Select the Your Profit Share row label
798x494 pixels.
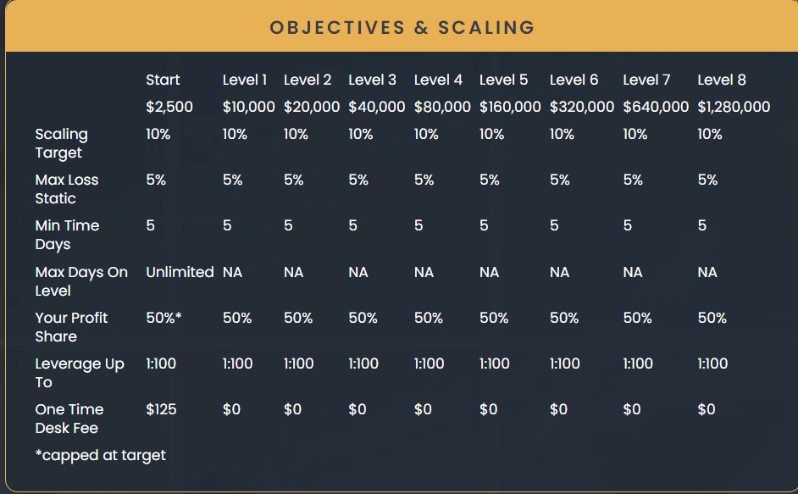[x=71, y=327]
